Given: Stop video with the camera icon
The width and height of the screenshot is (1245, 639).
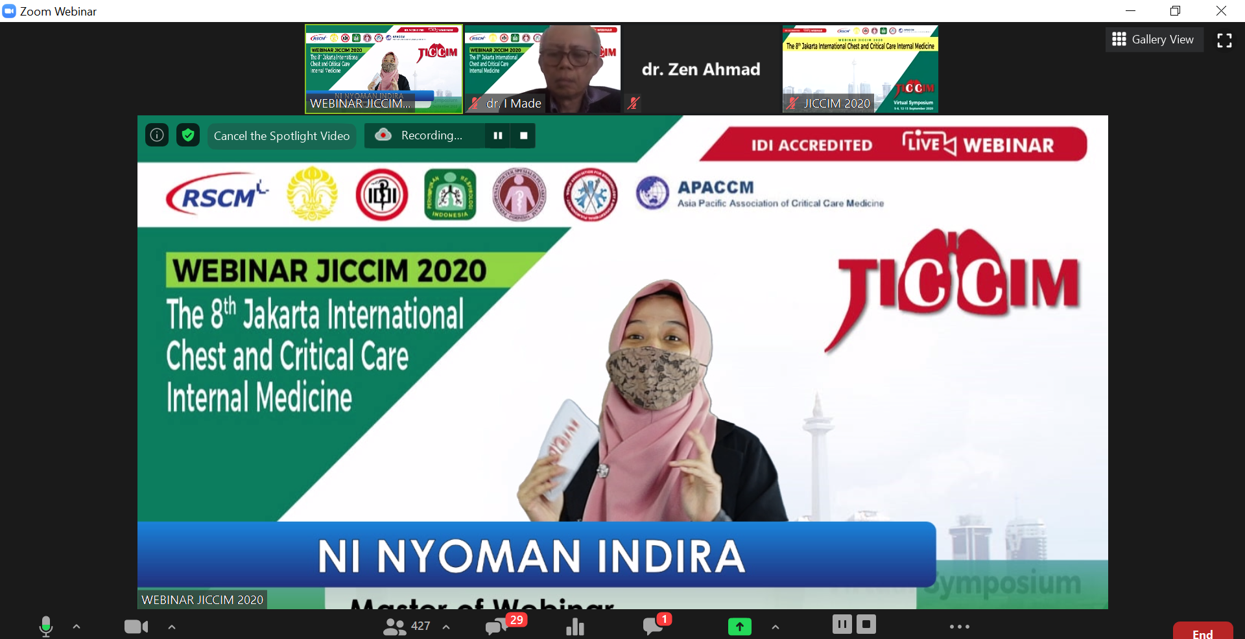Looking at the screenshot, I should click(136, 627).
